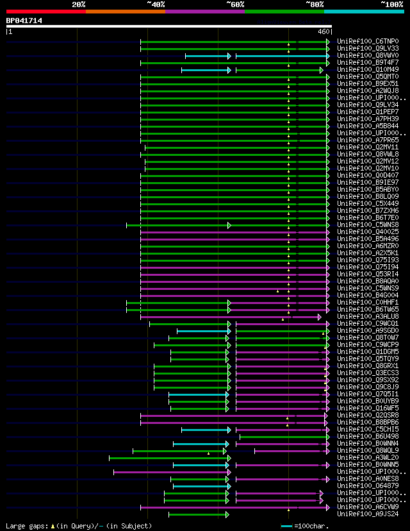This screenshot has width=410, height=531.
Task: Select the UniRef100_A9SGD0 label
Action: pos(368,330)
